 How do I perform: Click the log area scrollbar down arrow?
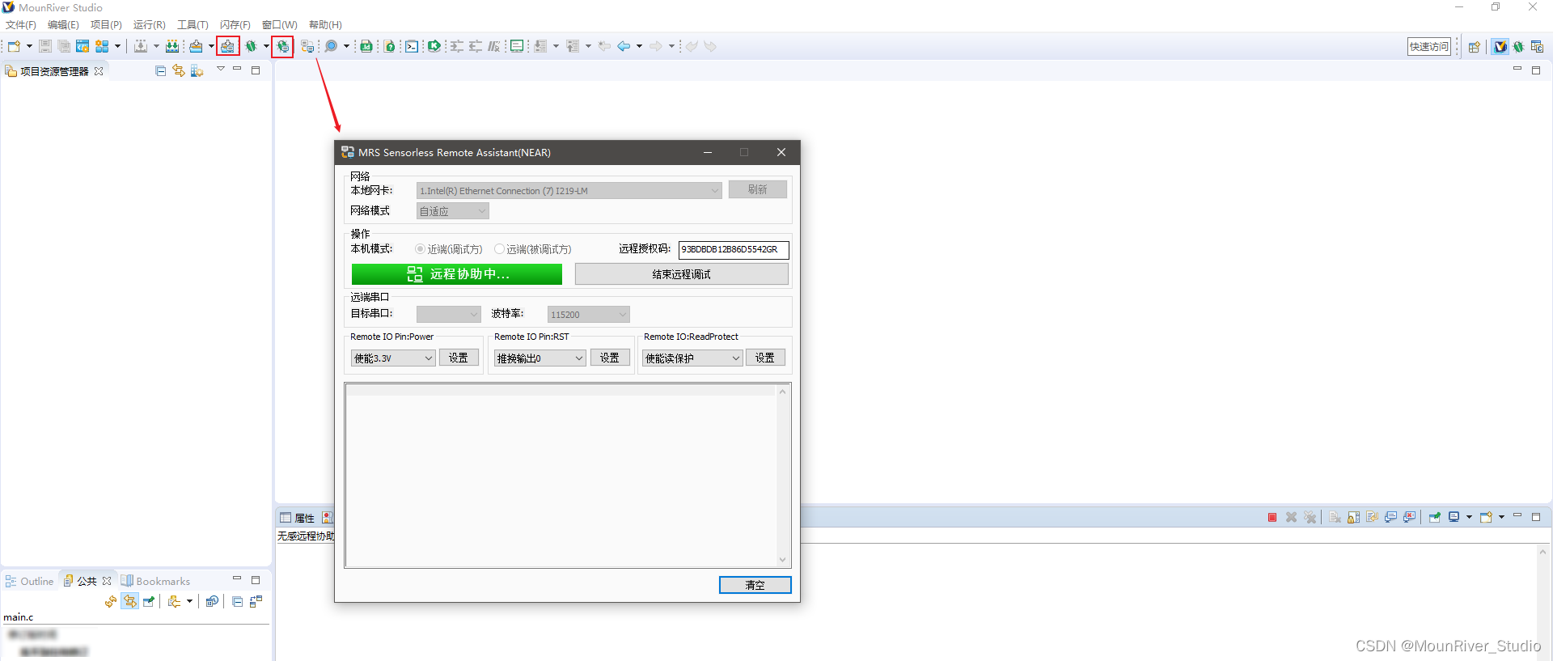(x=782, y=560)
